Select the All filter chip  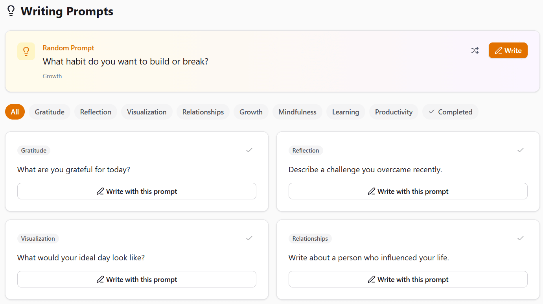point(15,112)
